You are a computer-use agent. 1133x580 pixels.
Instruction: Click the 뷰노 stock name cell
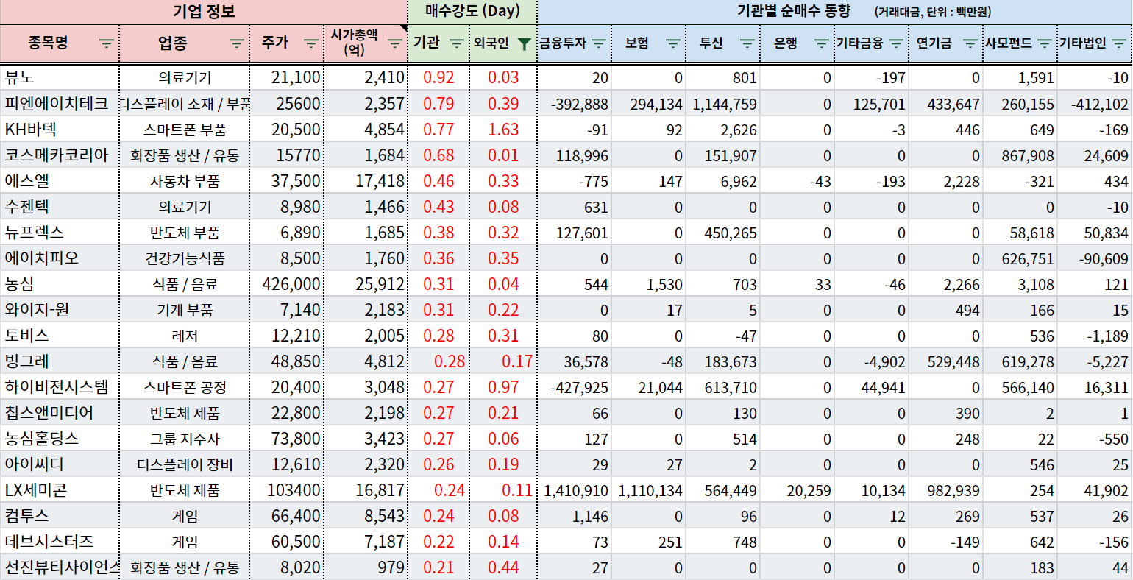(60, 77)
